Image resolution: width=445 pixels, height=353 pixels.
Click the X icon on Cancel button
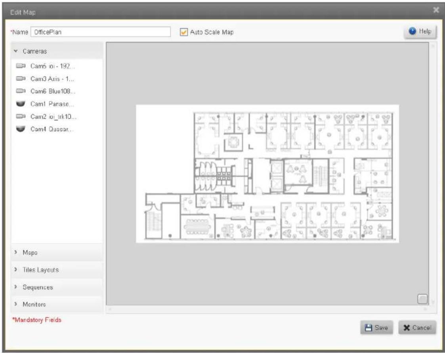407,328
